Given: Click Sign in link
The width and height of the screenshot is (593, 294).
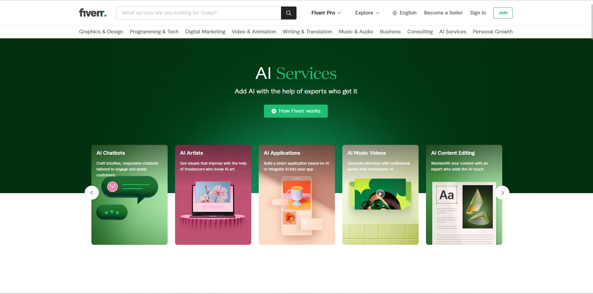Looking at the screenshot, I should pos(478,13).
